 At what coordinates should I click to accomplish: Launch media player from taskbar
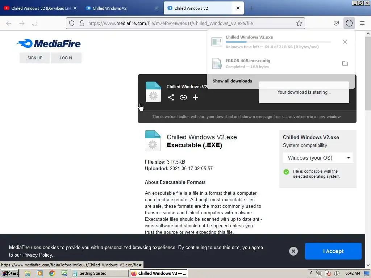[40, 274]
